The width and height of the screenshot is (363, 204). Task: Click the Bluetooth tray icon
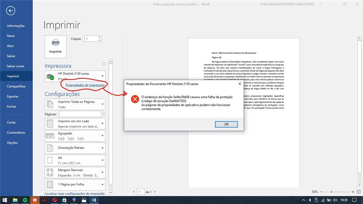(x=310, y=200)
